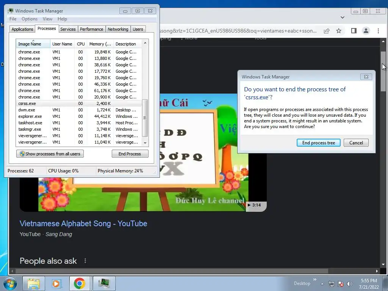The image size is (388, 291).
Task: Open the Help menu in Task Manager
Action: 62,19
